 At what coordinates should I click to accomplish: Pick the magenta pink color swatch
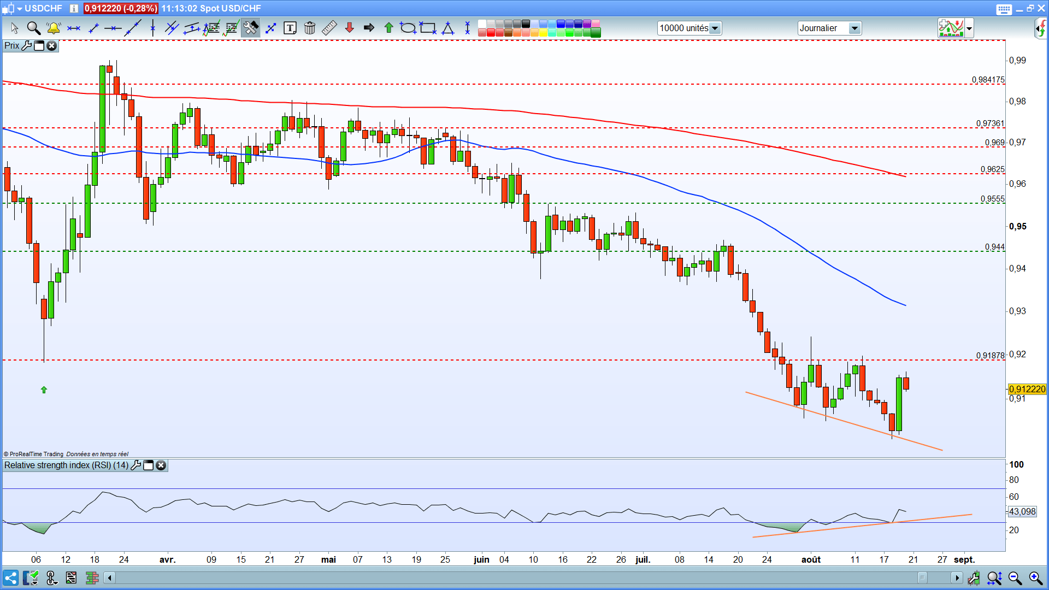pyautogui.click(x=596, y=23)
